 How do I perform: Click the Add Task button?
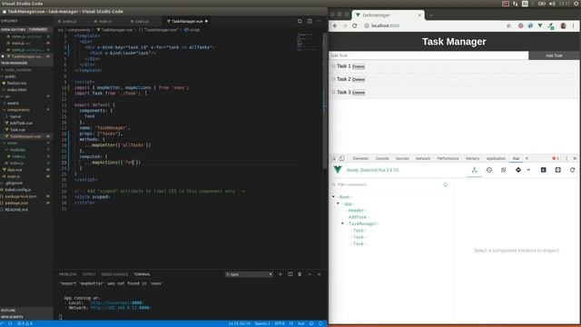click(554, 55)
